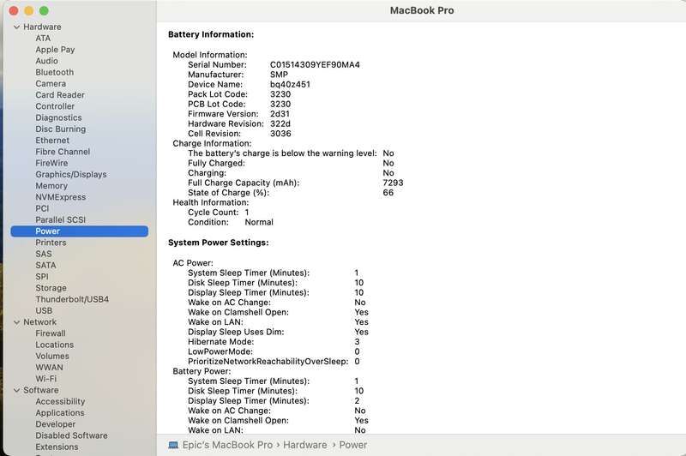Open Disc Burning information
This screenshot has height=456, width=686.
[x=61, y=129]
